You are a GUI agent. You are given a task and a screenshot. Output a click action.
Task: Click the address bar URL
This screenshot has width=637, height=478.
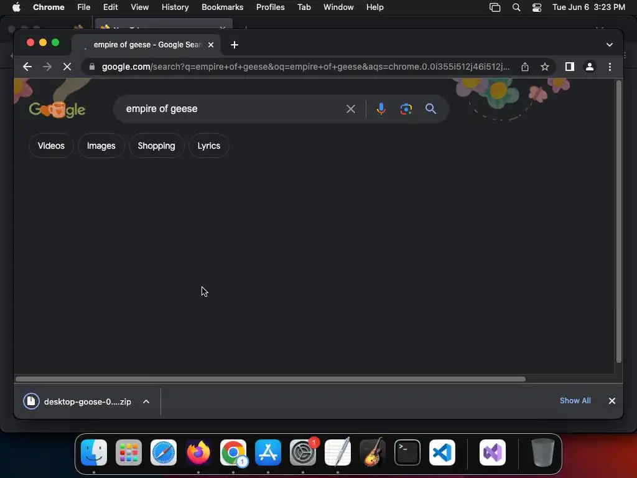pos(305,67)
